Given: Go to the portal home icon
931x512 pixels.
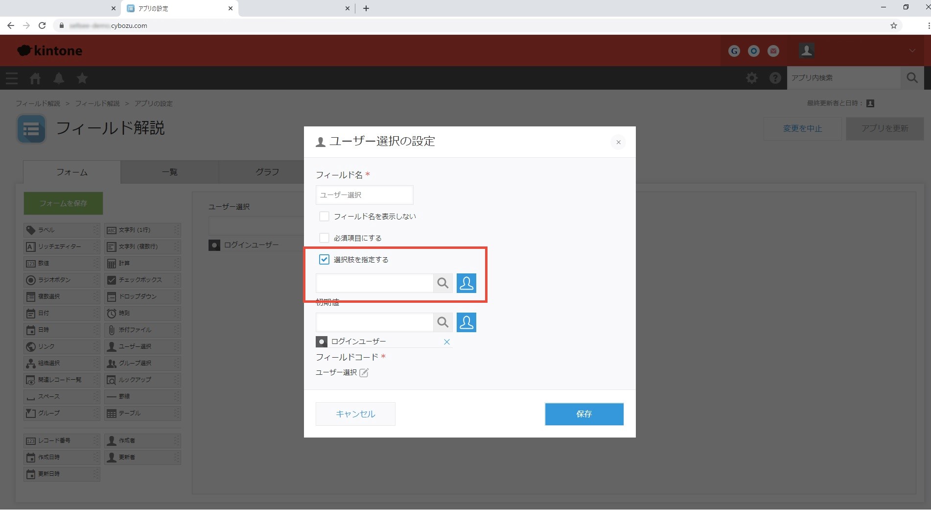Looking at the screenshot, I should tap(35, 78).
